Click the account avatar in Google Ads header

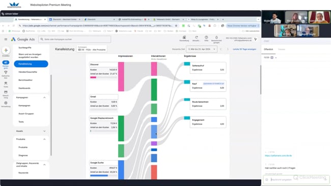click(x=256, y=39)
